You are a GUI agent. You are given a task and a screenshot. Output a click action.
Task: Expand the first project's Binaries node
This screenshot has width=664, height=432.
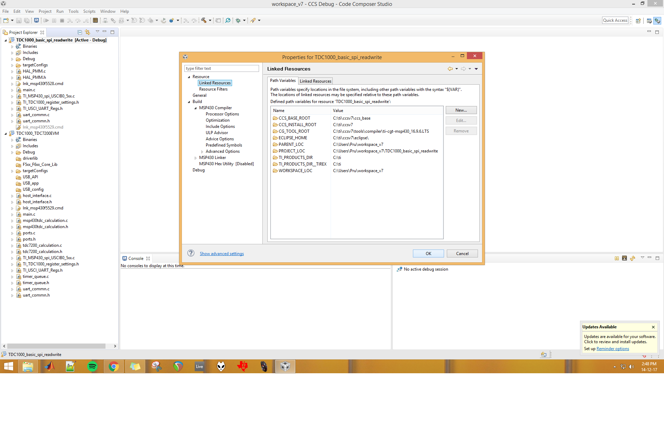pos(12,46)
